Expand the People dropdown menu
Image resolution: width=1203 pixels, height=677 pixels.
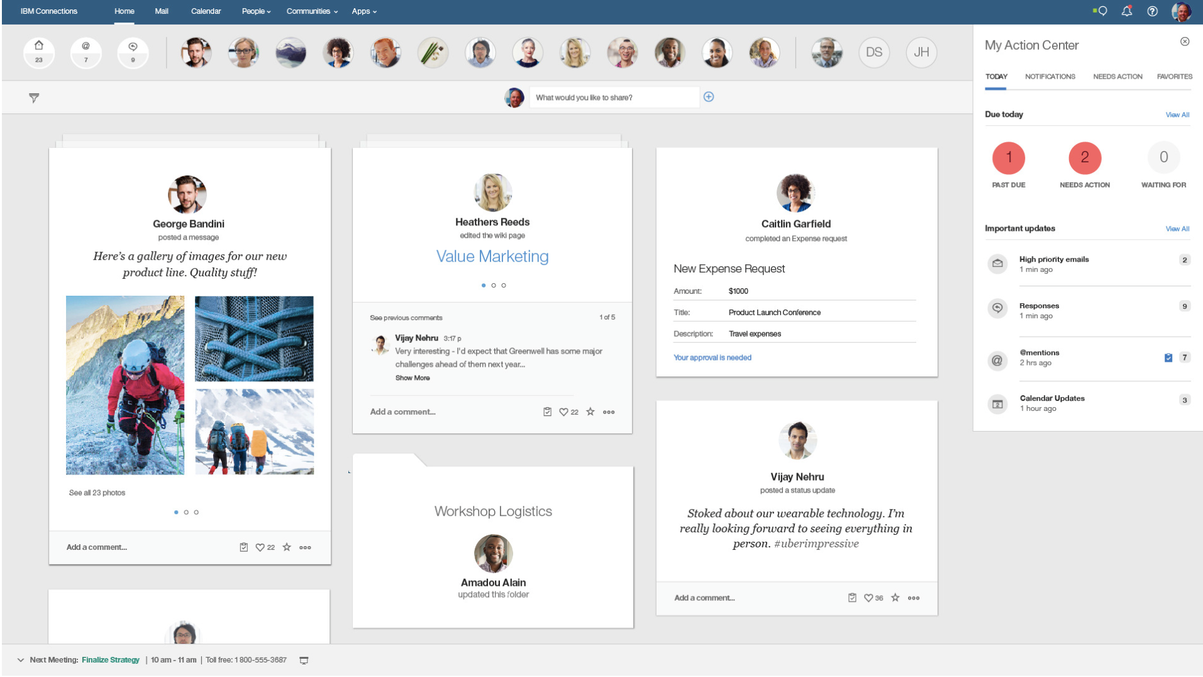pos(256,11)
